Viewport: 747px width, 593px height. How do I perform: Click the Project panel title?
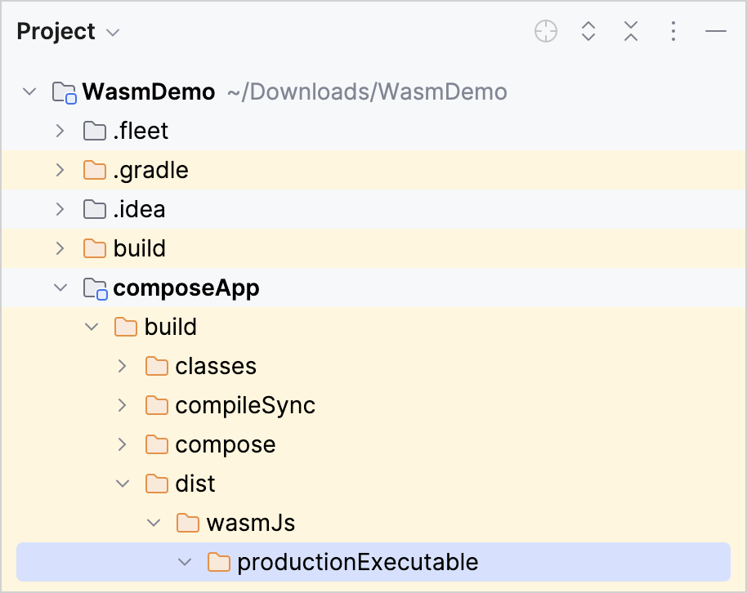tap(56, 32)
